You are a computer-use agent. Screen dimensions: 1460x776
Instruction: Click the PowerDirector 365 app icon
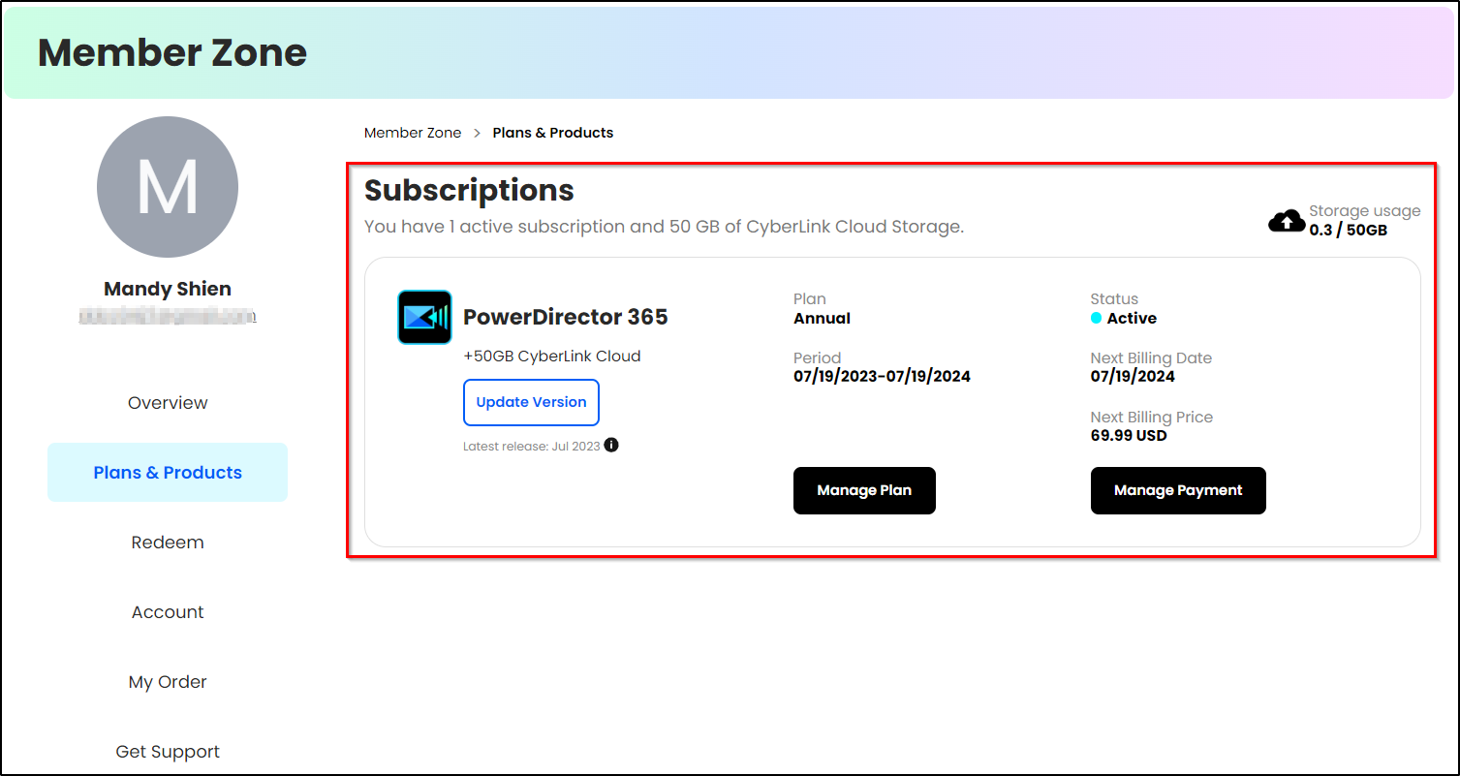point(424,317)
